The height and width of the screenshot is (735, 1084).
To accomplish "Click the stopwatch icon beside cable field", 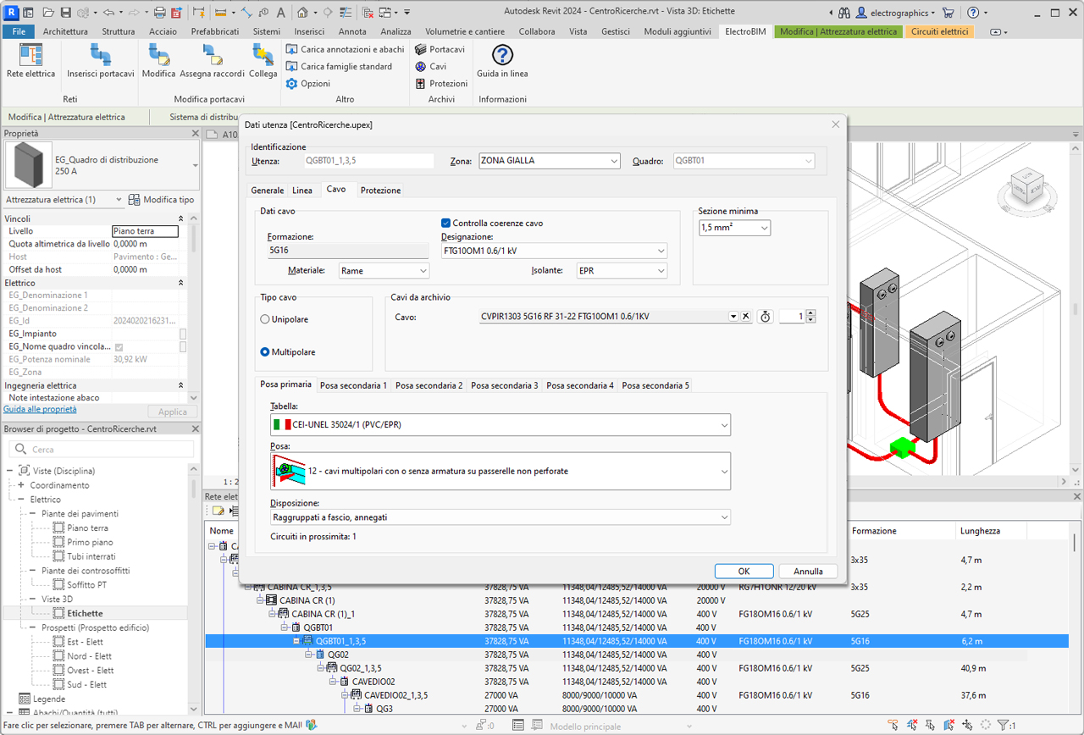I will [766, 316].
